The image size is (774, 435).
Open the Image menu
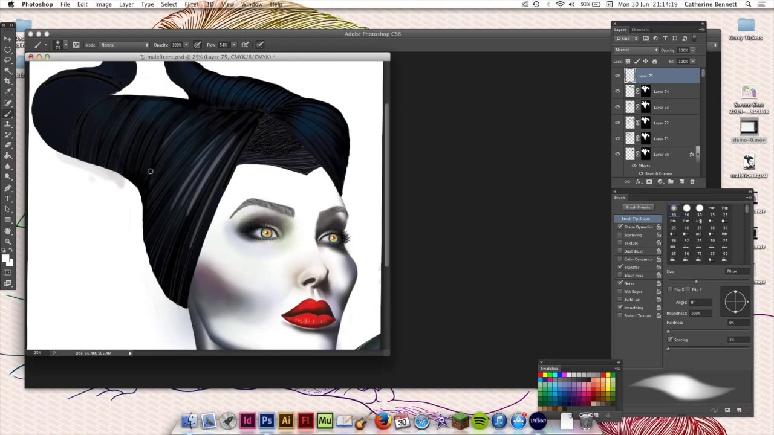103,4
